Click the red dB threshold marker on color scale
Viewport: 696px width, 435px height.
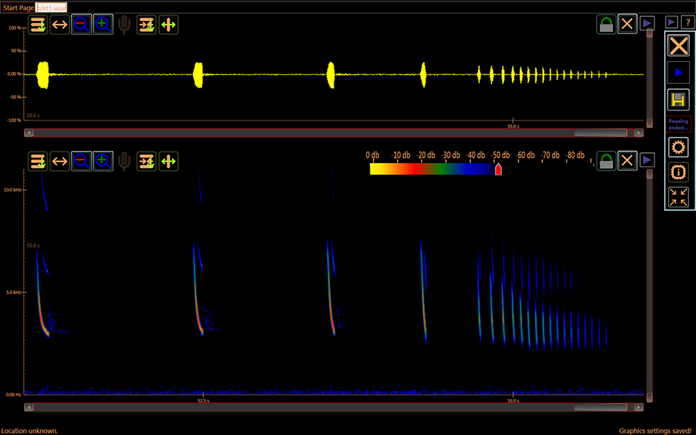tap(498, 169)
